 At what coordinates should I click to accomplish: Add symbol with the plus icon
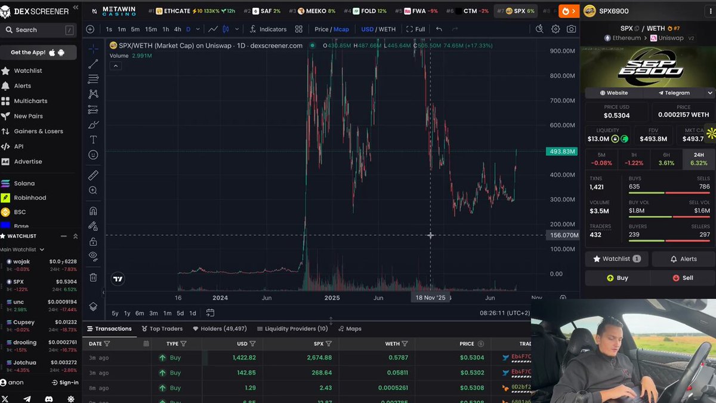[x=90, y=29]
